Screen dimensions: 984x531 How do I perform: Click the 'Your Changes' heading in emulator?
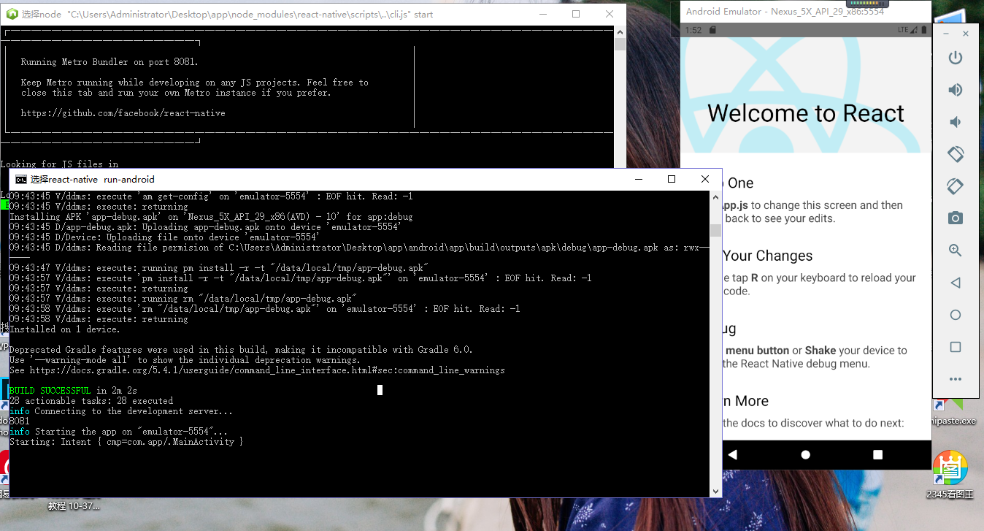coord(768,256)
